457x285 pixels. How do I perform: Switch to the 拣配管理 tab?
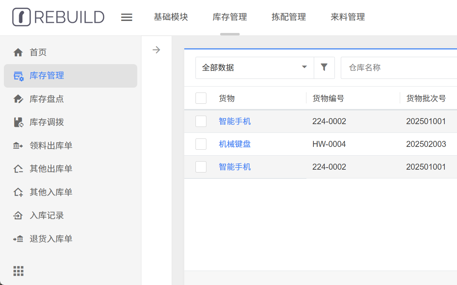pos(289,17)
